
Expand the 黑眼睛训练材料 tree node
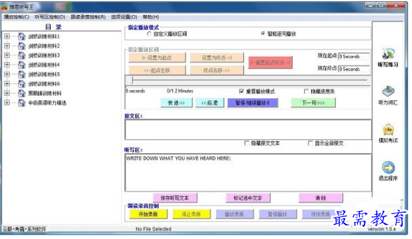pyautogui.click(x=7, y=93)
